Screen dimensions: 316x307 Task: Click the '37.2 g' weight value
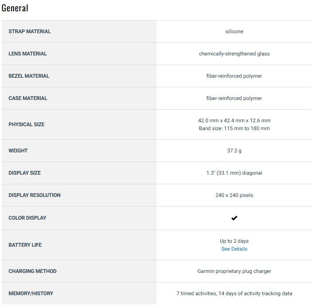point(234,151)
